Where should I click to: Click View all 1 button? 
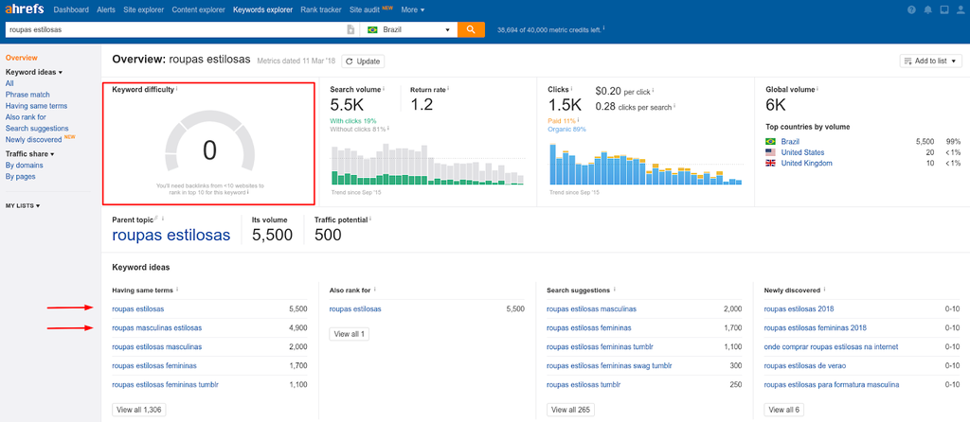[350, 334]
